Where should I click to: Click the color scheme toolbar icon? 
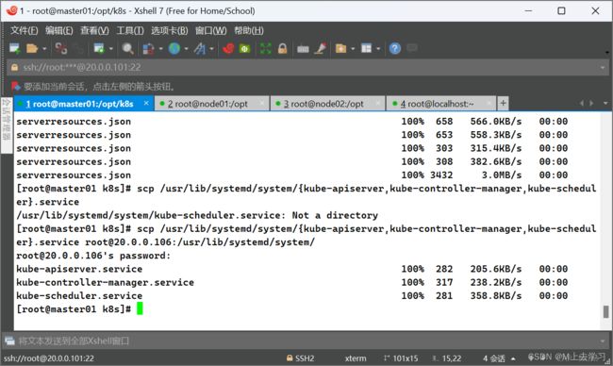(148, 48)
